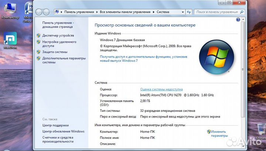The height and width of the screenshot is (151, 266).
Task: Click the Панель управления breadcrumb
Action: pos(79,12)
